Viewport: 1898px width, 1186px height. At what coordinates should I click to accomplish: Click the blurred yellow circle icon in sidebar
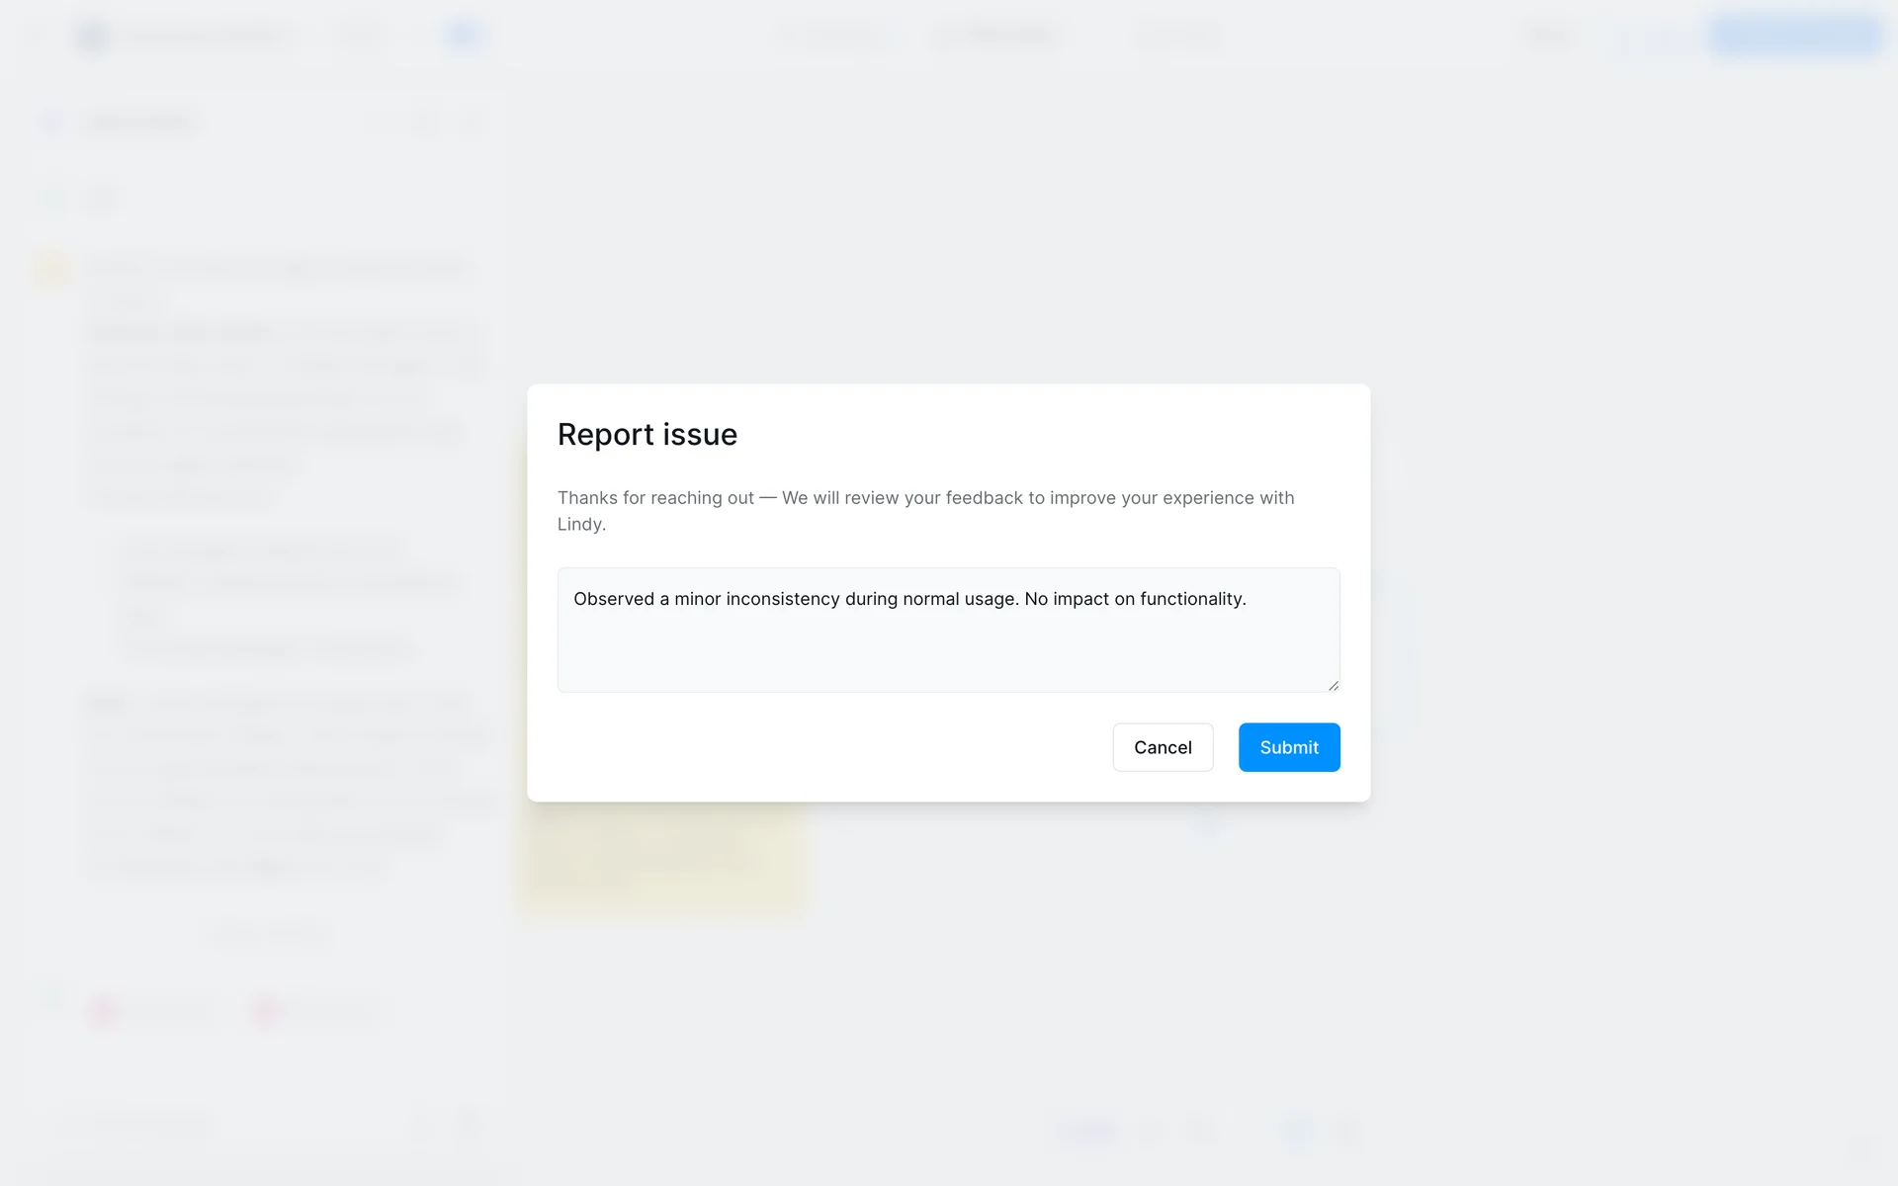[51, 268]
